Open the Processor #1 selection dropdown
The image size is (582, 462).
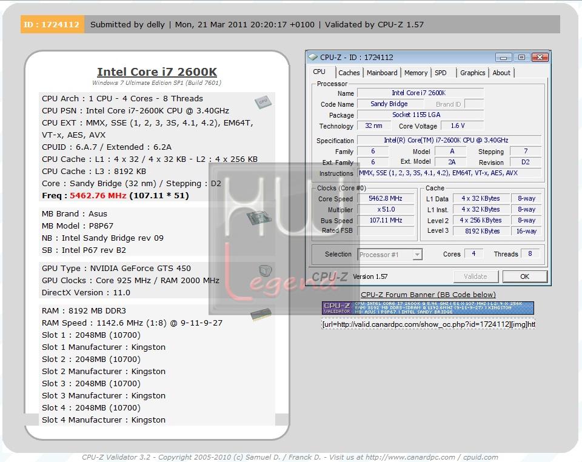click(417, 255)
